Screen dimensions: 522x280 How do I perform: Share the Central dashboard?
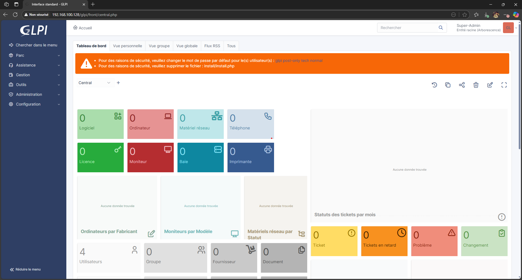[x=462, y=85]
